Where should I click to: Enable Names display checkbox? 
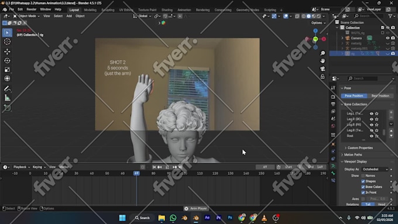click(x=363, y=175)
